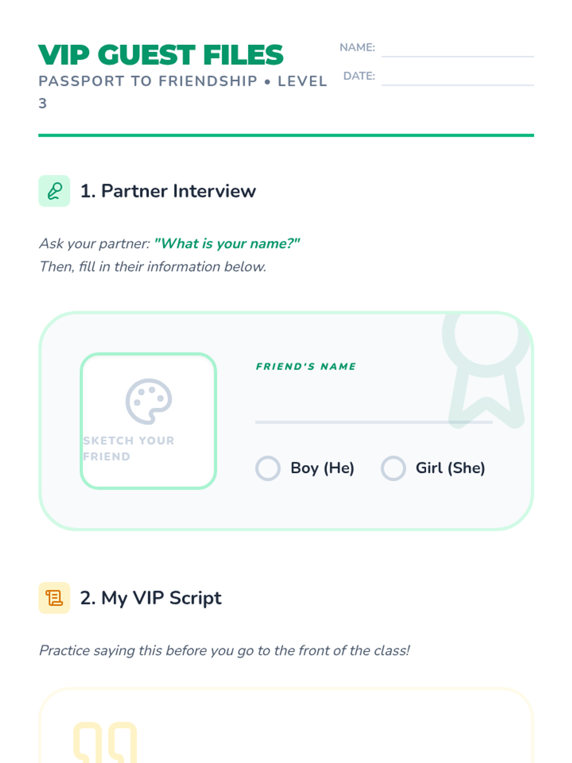572x763 pixels.
Task: Select the Girl (She) radio button
Action: 393,468
